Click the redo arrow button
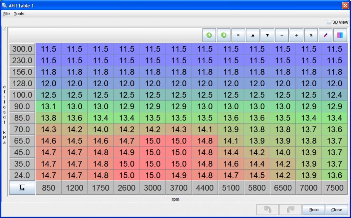 tap(290, 210)
